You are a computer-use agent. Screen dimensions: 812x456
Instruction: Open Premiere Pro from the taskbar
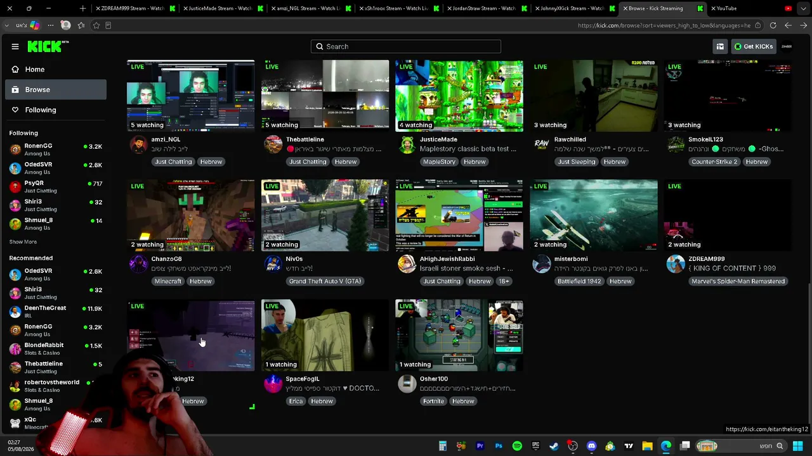(x=480, y=446)
